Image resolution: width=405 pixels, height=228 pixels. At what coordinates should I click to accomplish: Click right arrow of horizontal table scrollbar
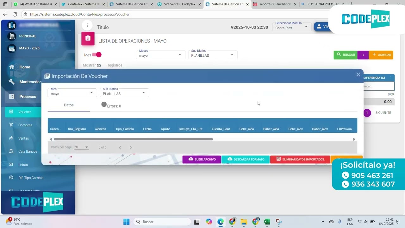coord(354,139)
